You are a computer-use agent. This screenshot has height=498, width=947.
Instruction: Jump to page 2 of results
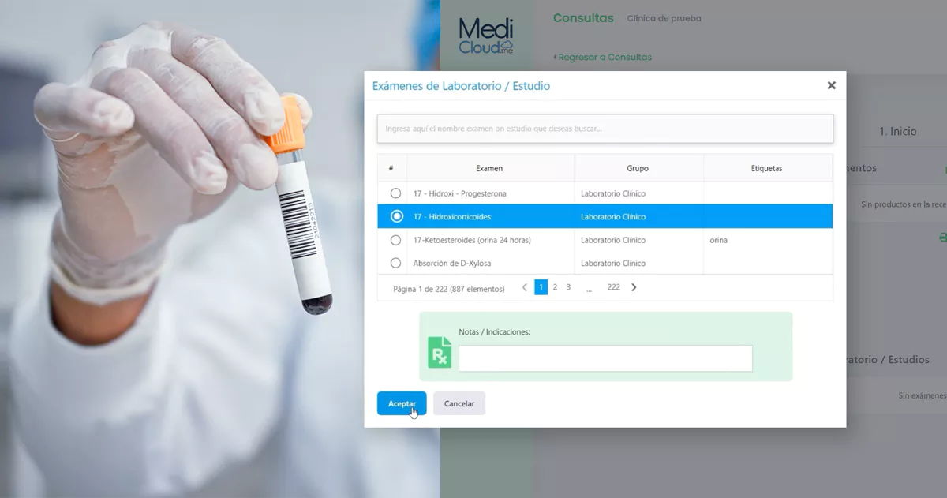(555, 287)
